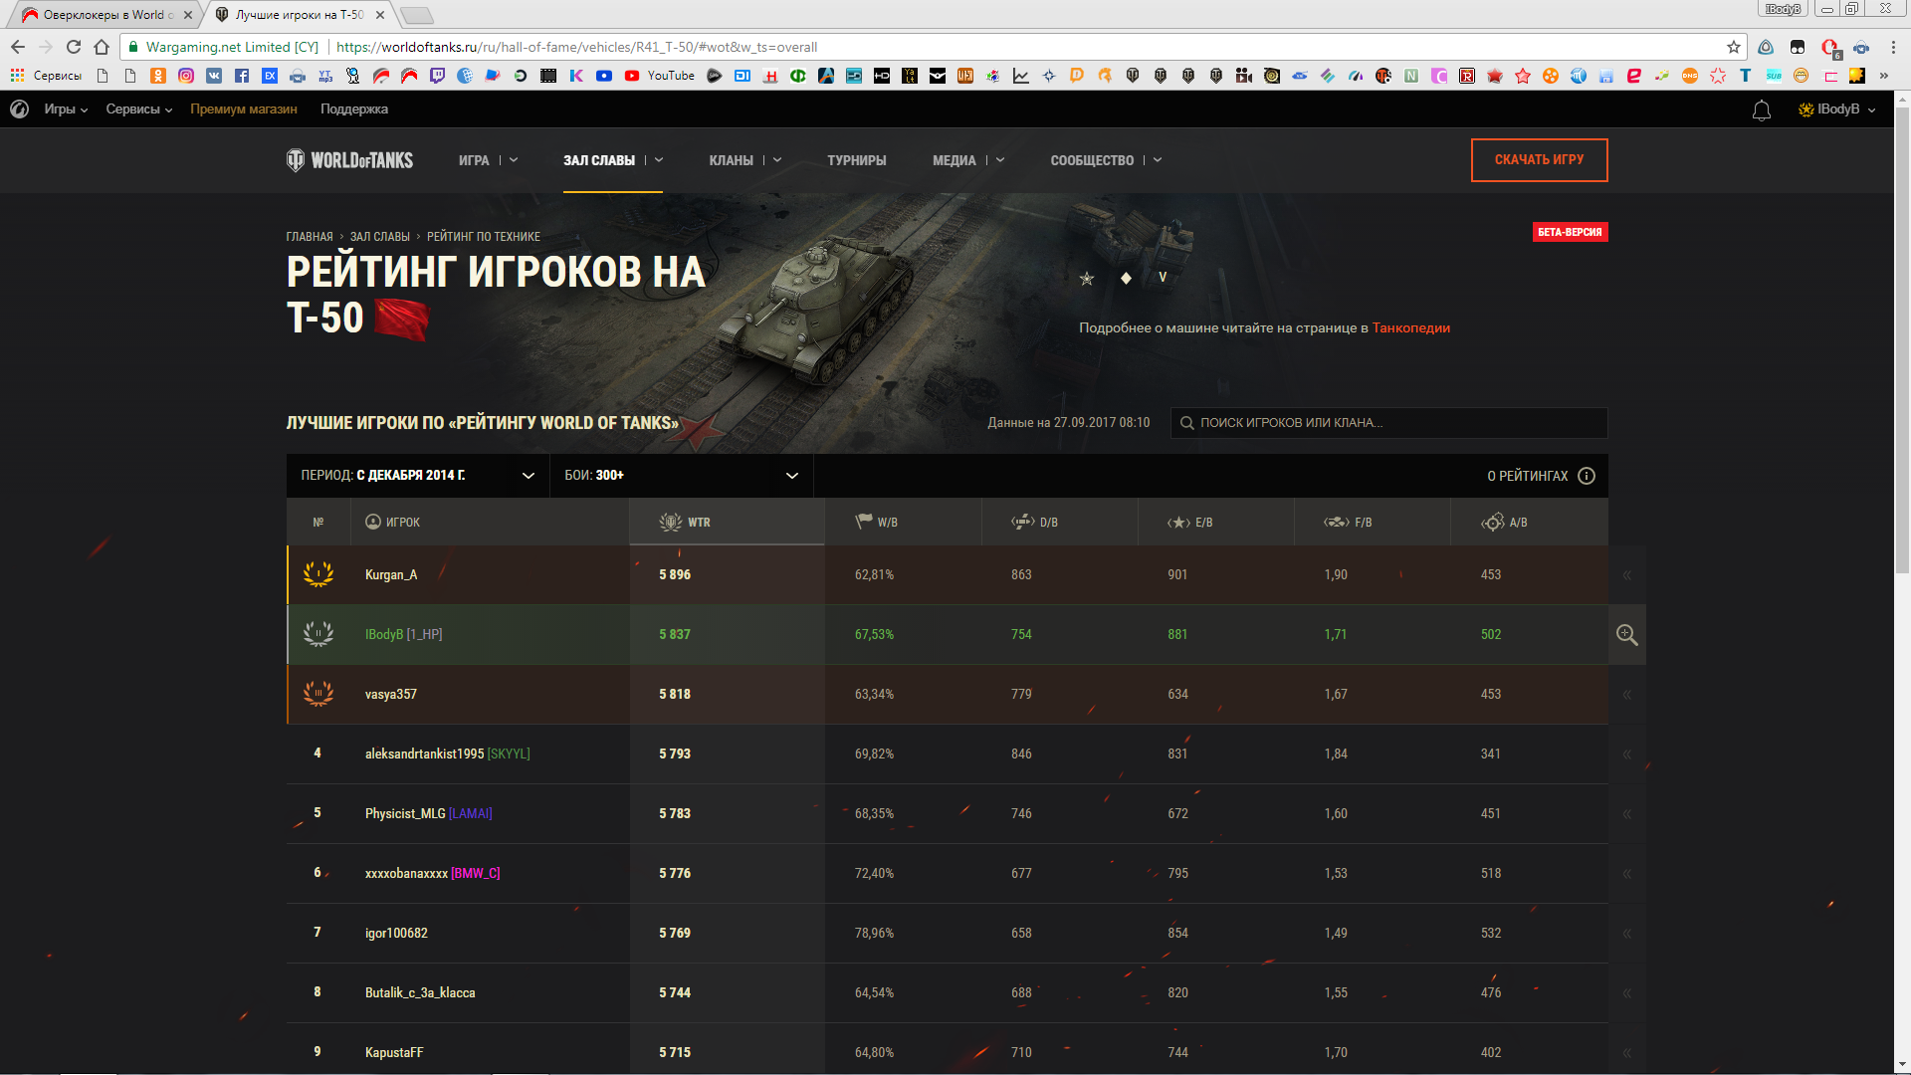
Task: Reload the page with the refresh icon
Action: 74,47
